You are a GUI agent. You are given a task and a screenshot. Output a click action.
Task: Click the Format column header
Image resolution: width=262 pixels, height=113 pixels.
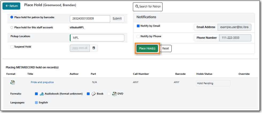(x=11, y=74)
